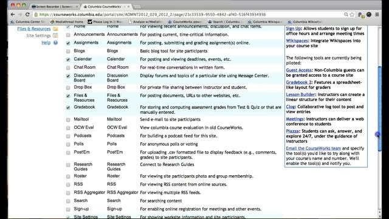The width and height of the screenshot is (389, 219).
Task: Open Columbia Wikispaces bookmark
Action: 265,22
